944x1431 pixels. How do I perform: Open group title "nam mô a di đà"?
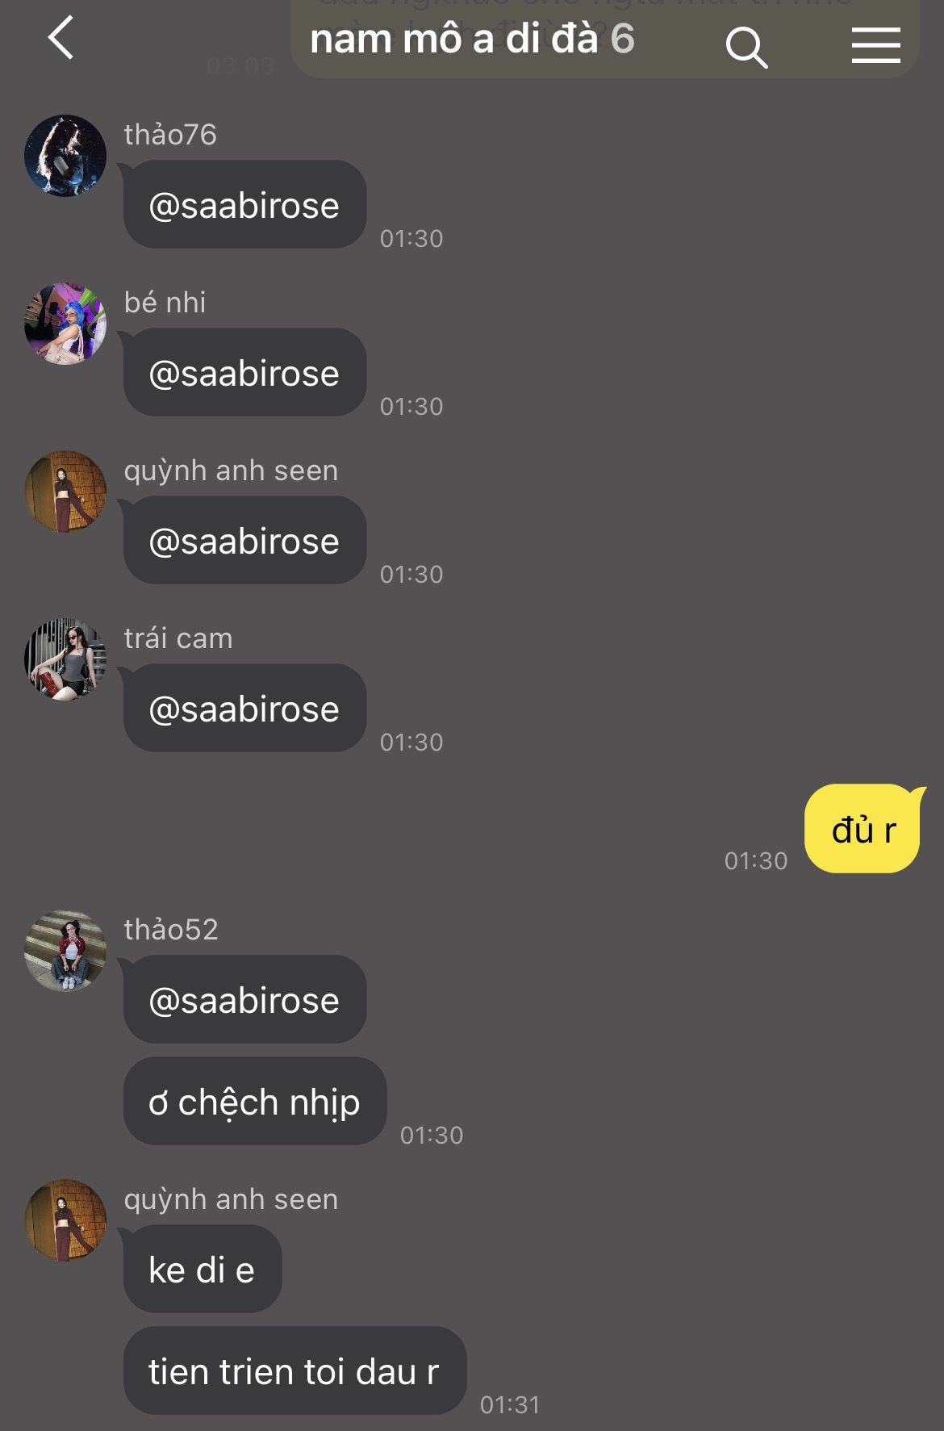click(454, 39)
